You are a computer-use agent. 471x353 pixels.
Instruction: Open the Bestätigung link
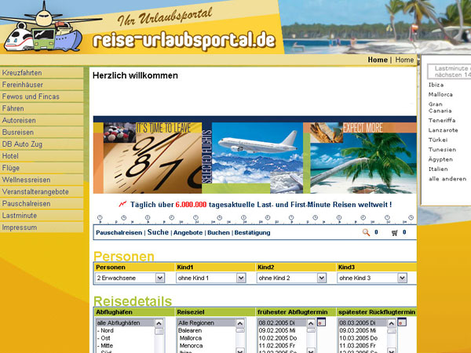click(252, 233)
